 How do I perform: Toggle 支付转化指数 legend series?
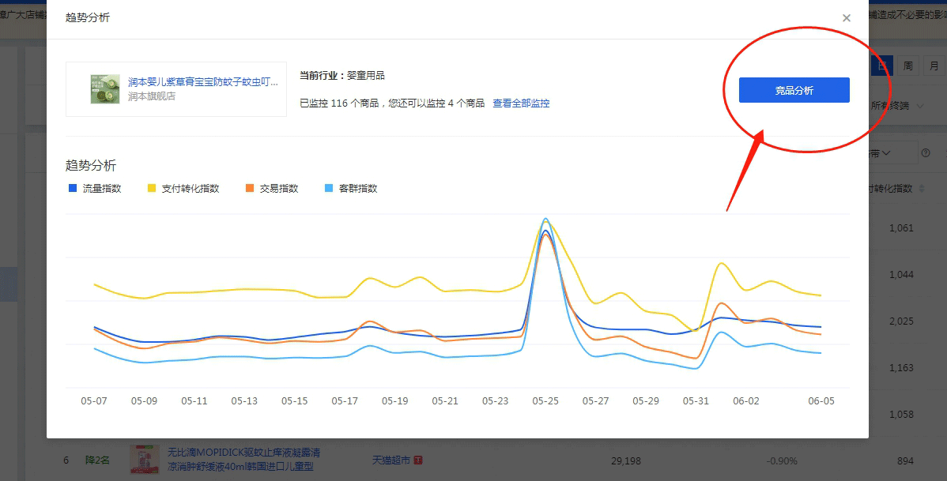190,189
